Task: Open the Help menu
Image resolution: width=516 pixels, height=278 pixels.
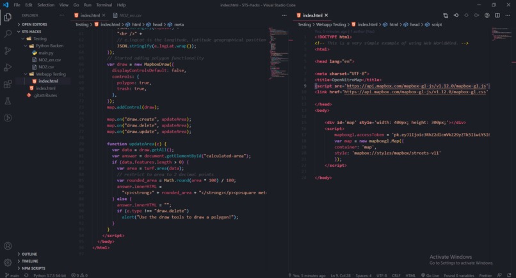Action: click(x=122, y=5)
